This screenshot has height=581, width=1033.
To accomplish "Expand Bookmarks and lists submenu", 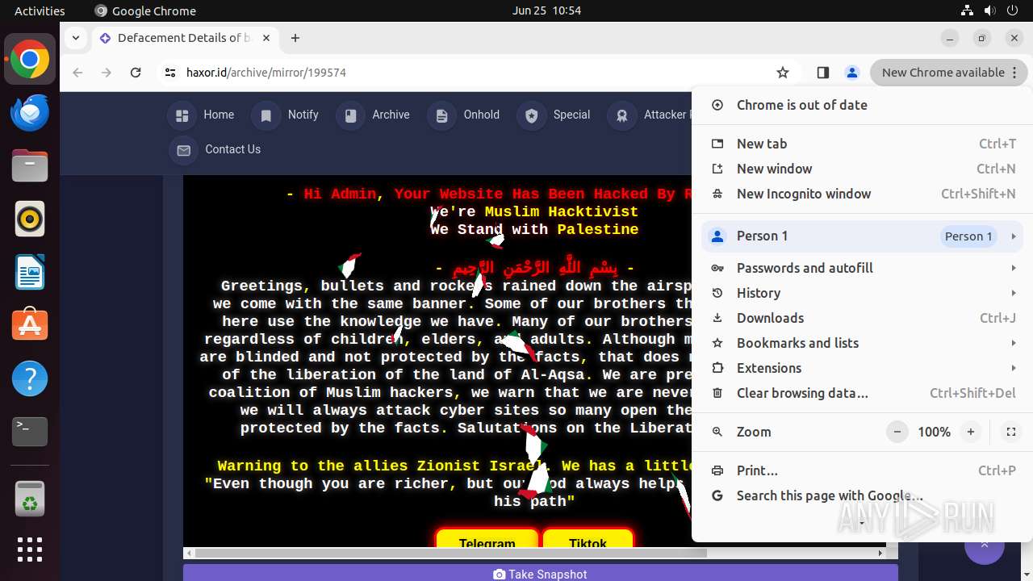I will [862, 343].
